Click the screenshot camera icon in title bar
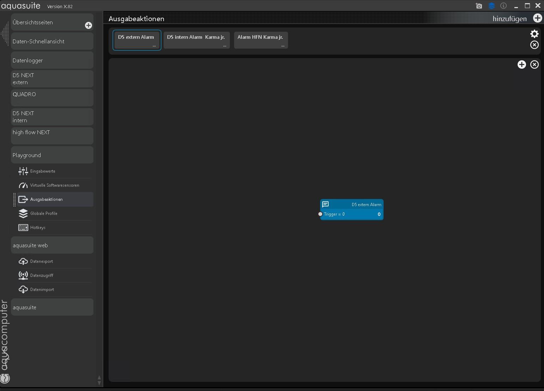 coord(479,6)
